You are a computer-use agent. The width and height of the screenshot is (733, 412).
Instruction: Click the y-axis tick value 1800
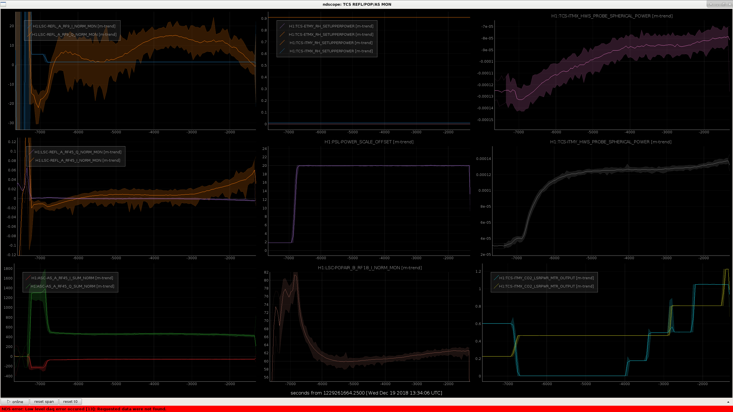(8, 269)
